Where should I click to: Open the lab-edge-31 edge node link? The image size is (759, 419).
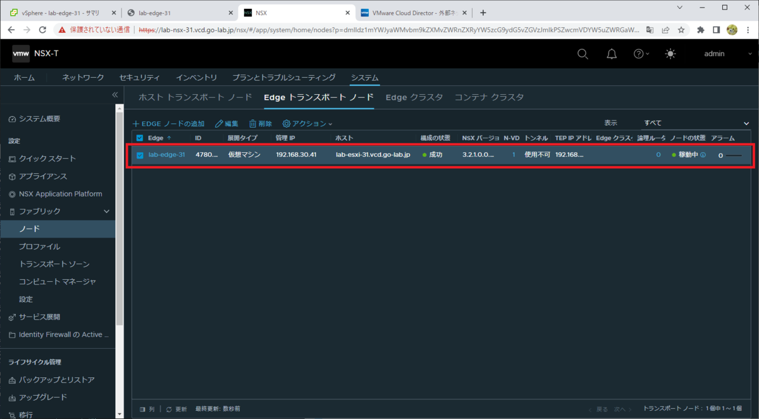click(x=166, y=155)
